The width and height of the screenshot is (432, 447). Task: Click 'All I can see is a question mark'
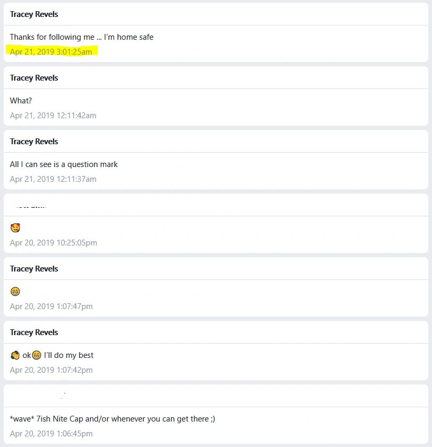(x=64, y=164)
